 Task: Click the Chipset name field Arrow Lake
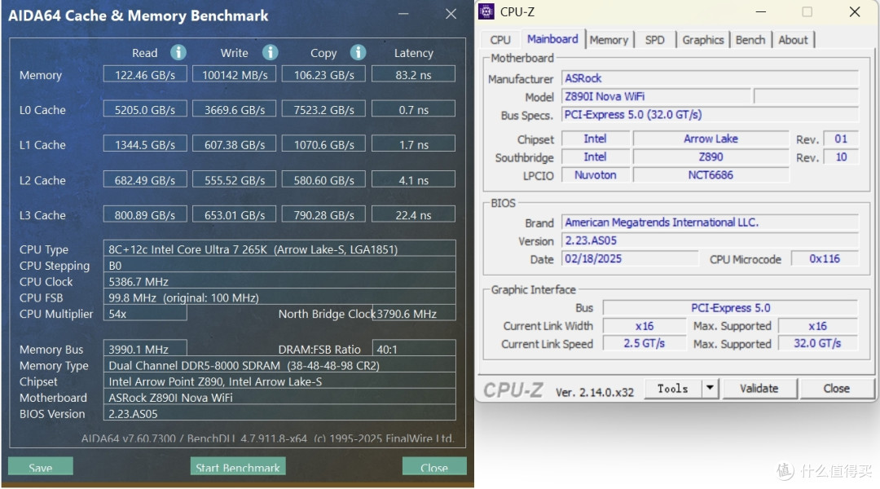point(711,138)
